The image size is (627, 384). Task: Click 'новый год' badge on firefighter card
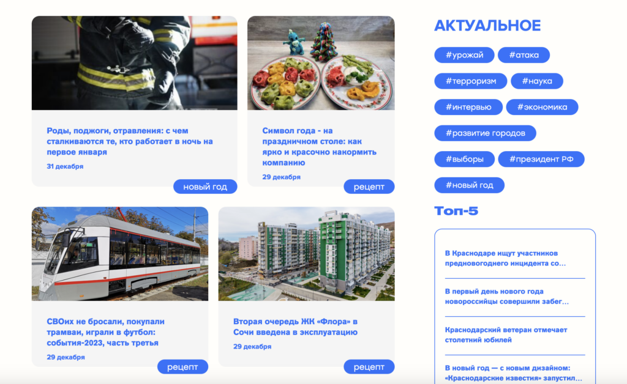pos(205,186)
